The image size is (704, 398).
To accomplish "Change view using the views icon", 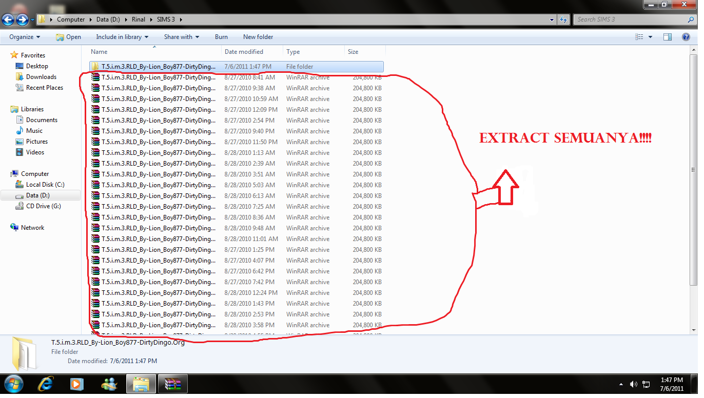I will [639, 37].
